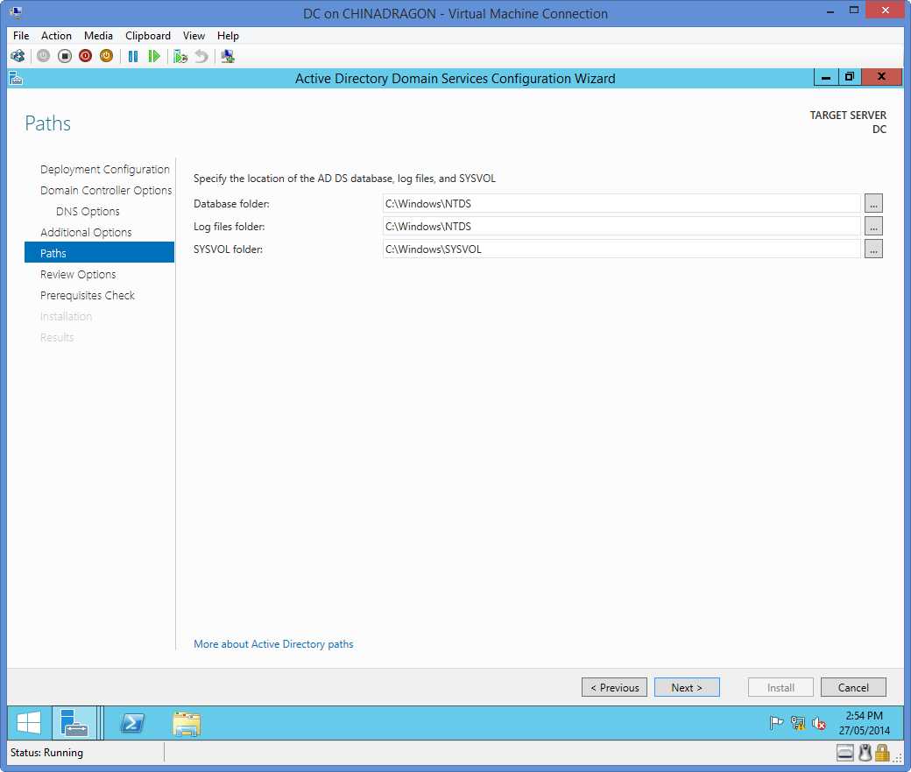Click the greyed Revert arrow toolbar icon

point(201,56)
